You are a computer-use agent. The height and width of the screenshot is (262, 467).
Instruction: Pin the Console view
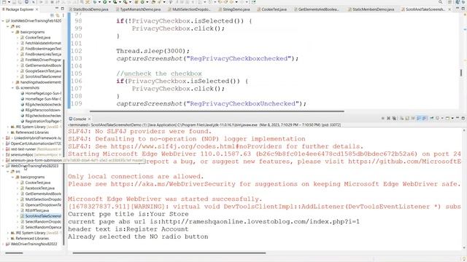pos(431,118)
